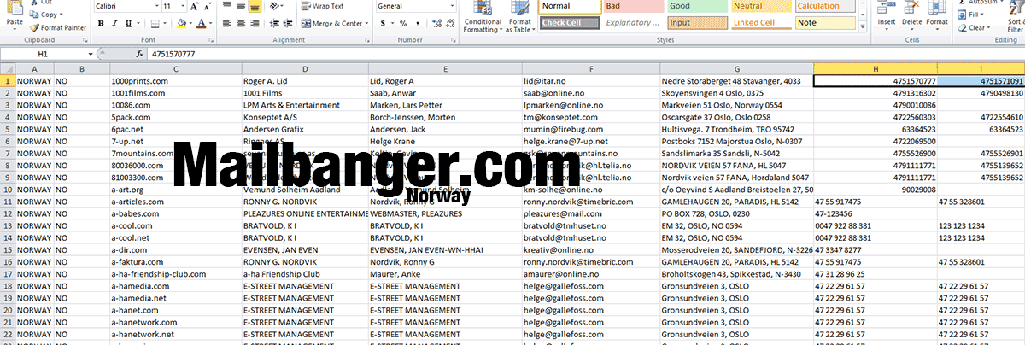Apply the Bad cell style

coord(633,6)
